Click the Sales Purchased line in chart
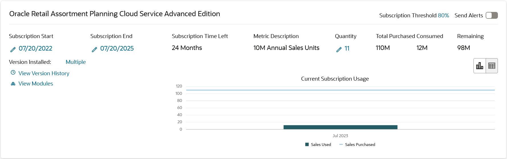507x159 pixels. click(x=340, y=90)
